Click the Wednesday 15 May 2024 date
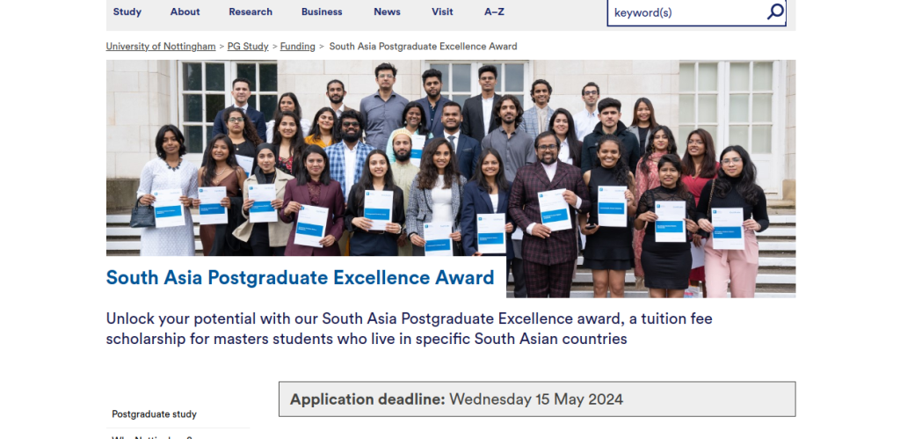Image resolution: width=900 pixels, height=439 pixels. tap(536, 399)
